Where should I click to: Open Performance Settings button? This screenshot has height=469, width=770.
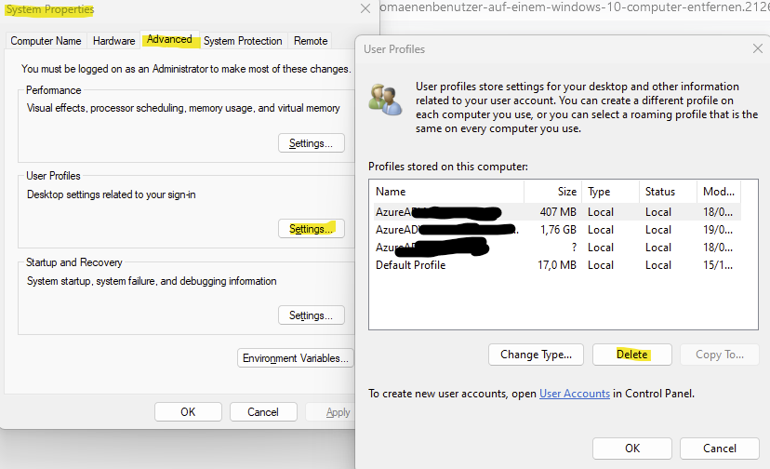[312, 143]
